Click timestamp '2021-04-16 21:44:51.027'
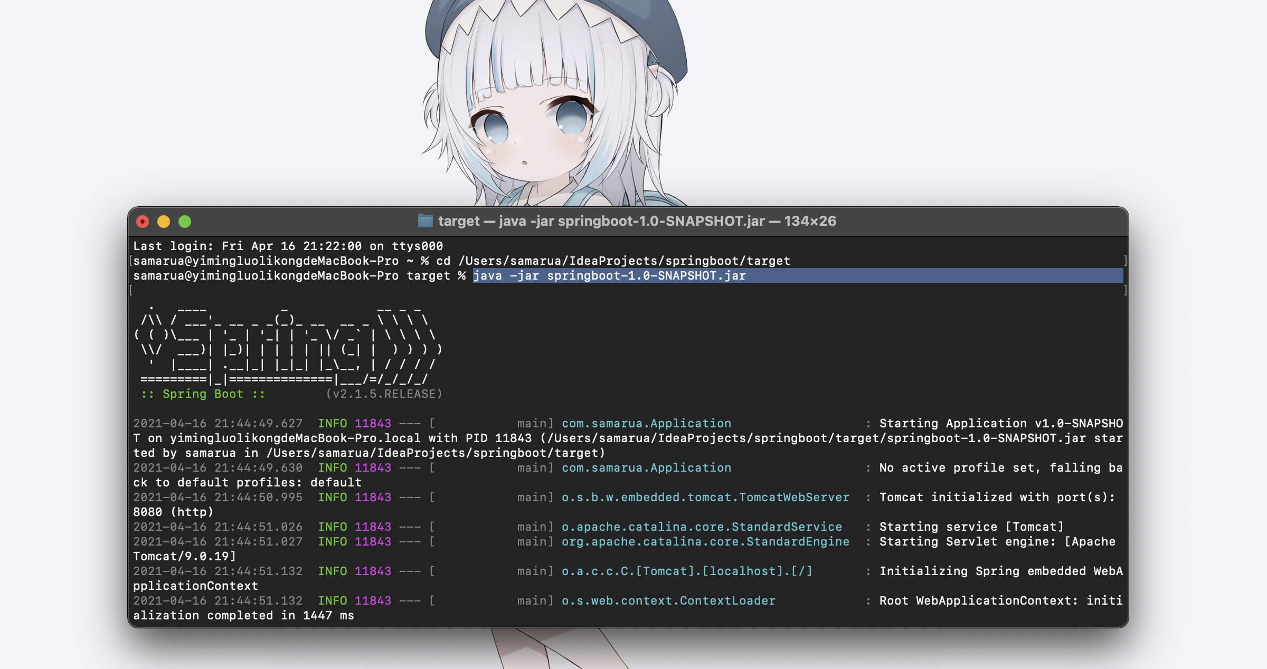This screenshot has height=669, width=1267. tap(218, 541)
